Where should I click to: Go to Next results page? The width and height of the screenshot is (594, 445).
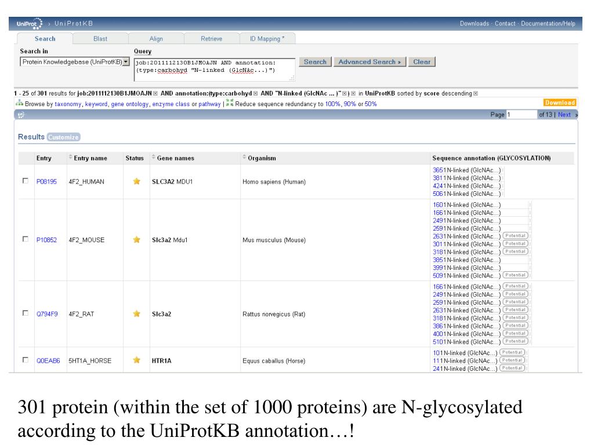click(564, 115)
